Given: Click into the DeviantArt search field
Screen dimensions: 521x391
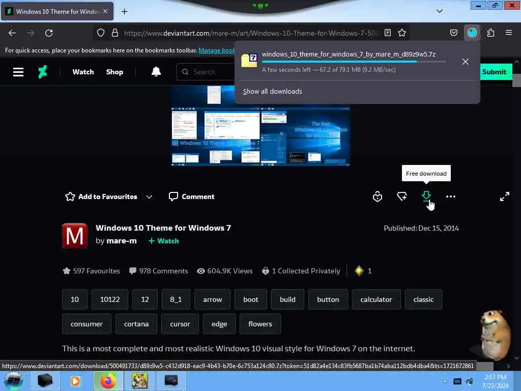Looking at the screenshot, I should [206, 72].
